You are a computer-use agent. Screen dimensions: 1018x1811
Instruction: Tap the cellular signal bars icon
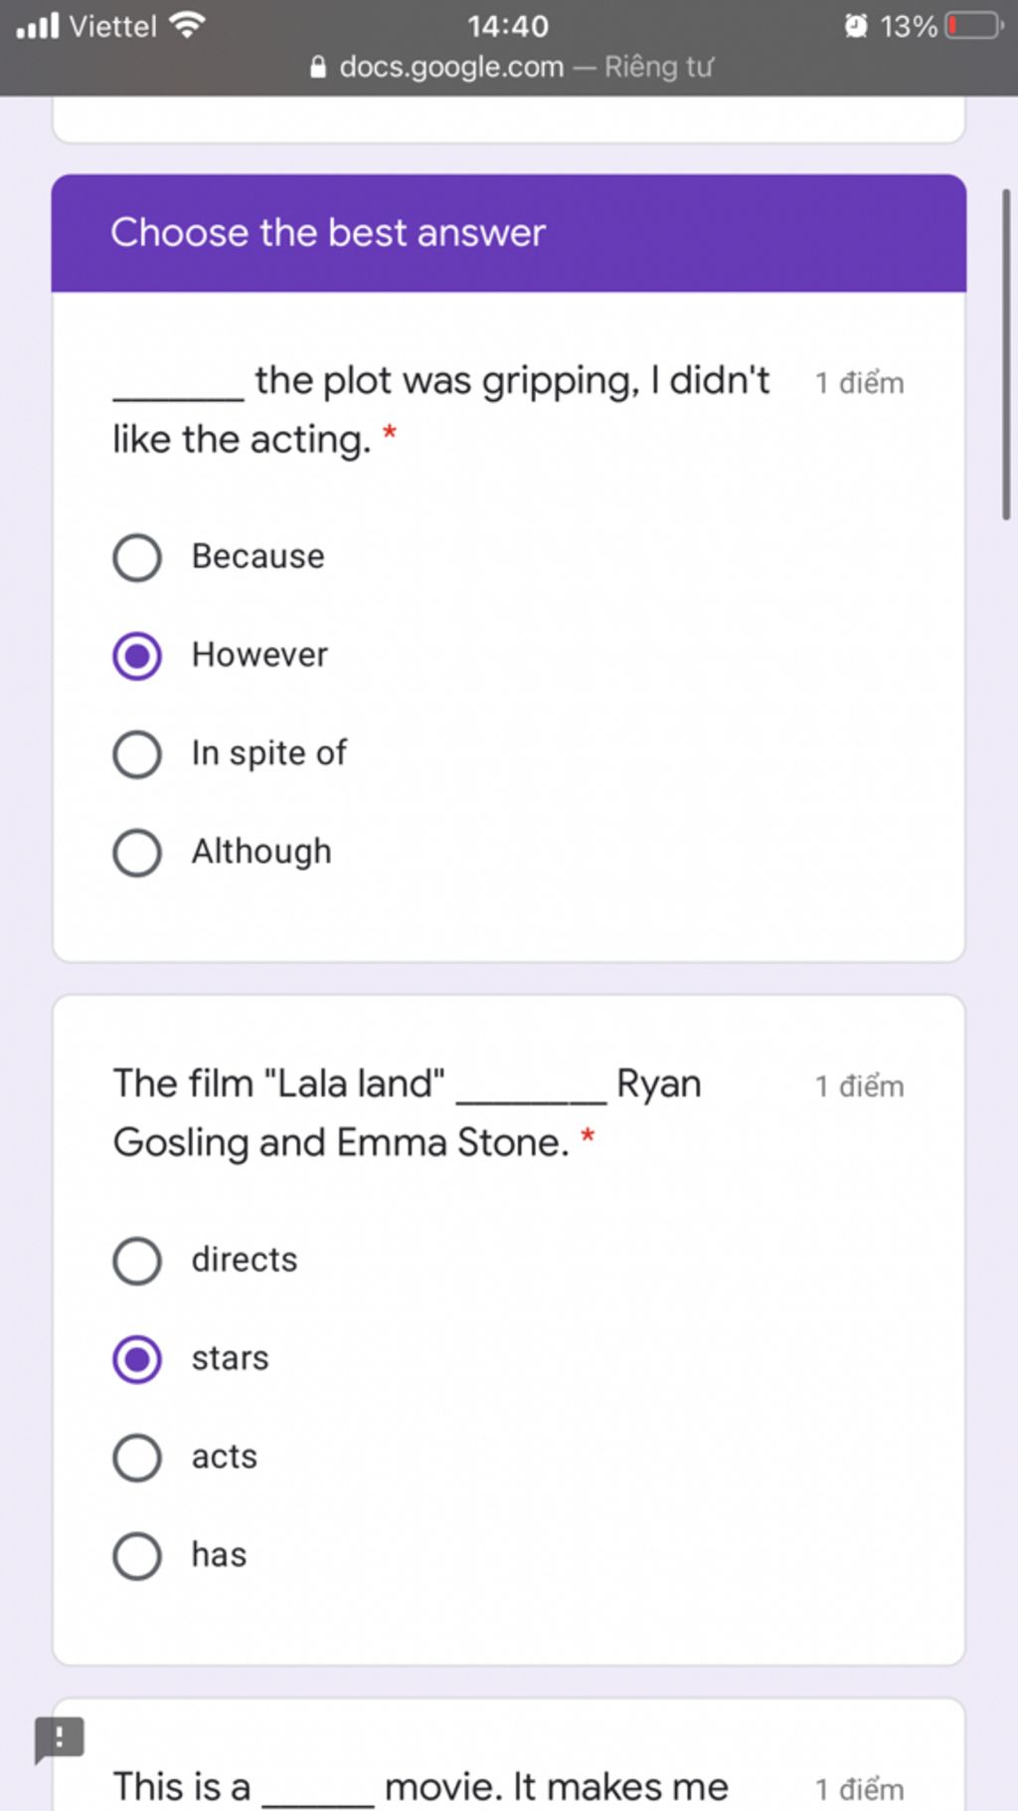point(38,26)
